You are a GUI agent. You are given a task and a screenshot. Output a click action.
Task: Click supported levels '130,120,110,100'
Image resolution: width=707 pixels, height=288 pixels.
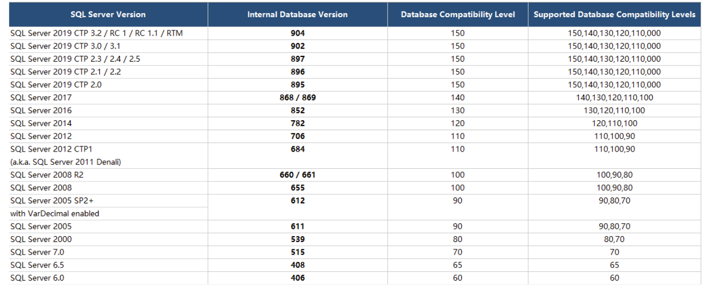[614, 110]
